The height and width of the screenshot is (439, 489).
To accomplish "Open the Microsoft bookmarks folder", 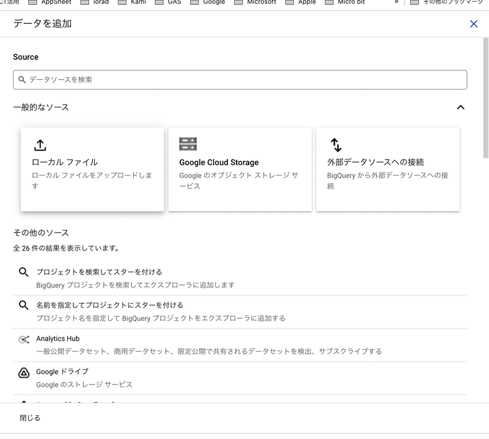I will [x=256, y=2].
